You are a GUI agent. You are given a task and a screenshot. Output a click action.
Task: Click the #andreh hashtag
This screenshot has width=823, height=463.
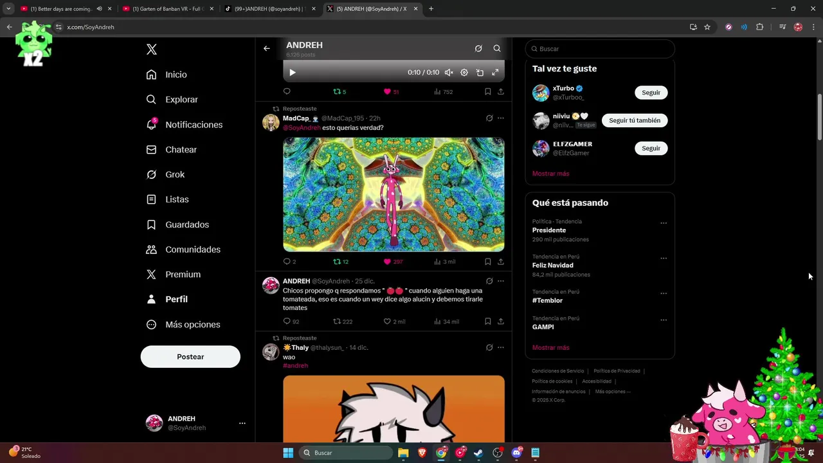[295, 366]
